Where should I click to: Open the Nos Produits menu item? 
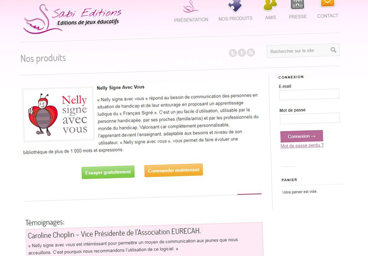236,19
